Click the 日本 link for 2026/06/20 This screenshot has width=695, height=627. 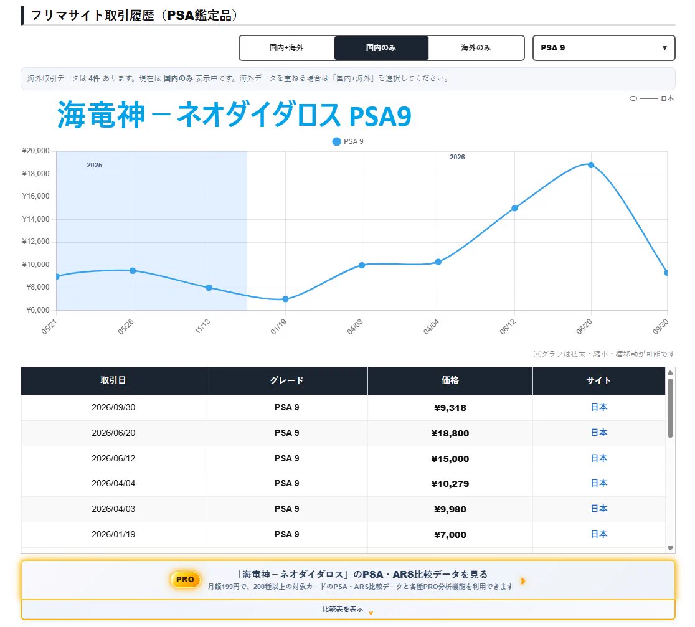click(599, 433)
